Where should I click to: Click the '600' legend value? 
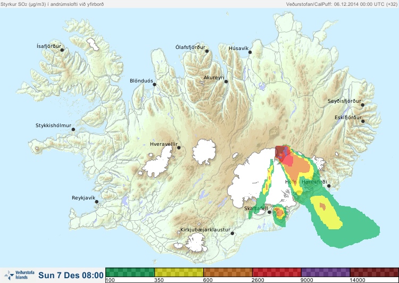pos(208,280)
